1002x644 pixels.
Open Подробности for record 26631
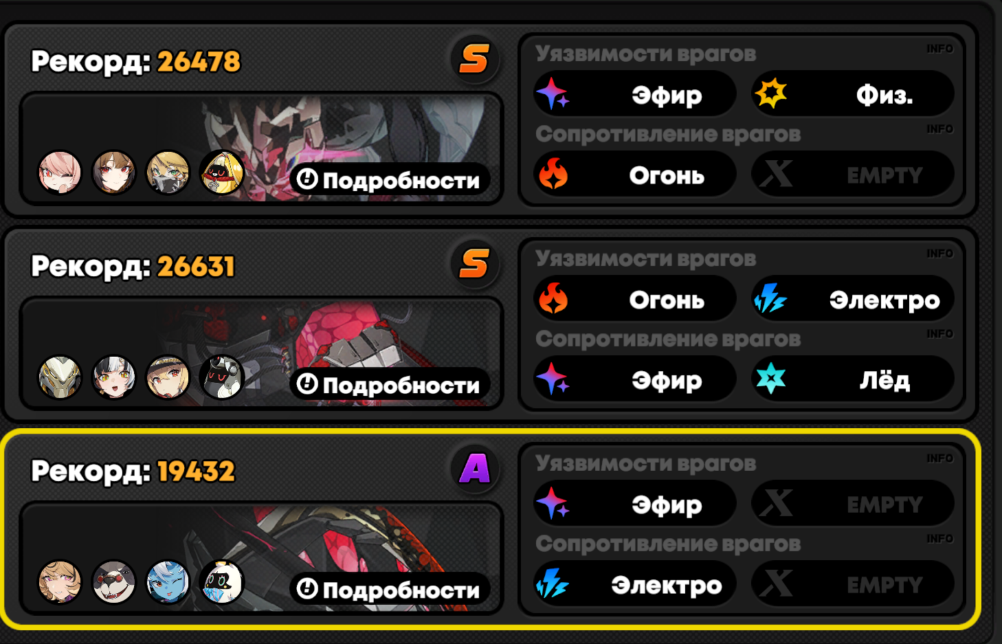coord(389,385)
